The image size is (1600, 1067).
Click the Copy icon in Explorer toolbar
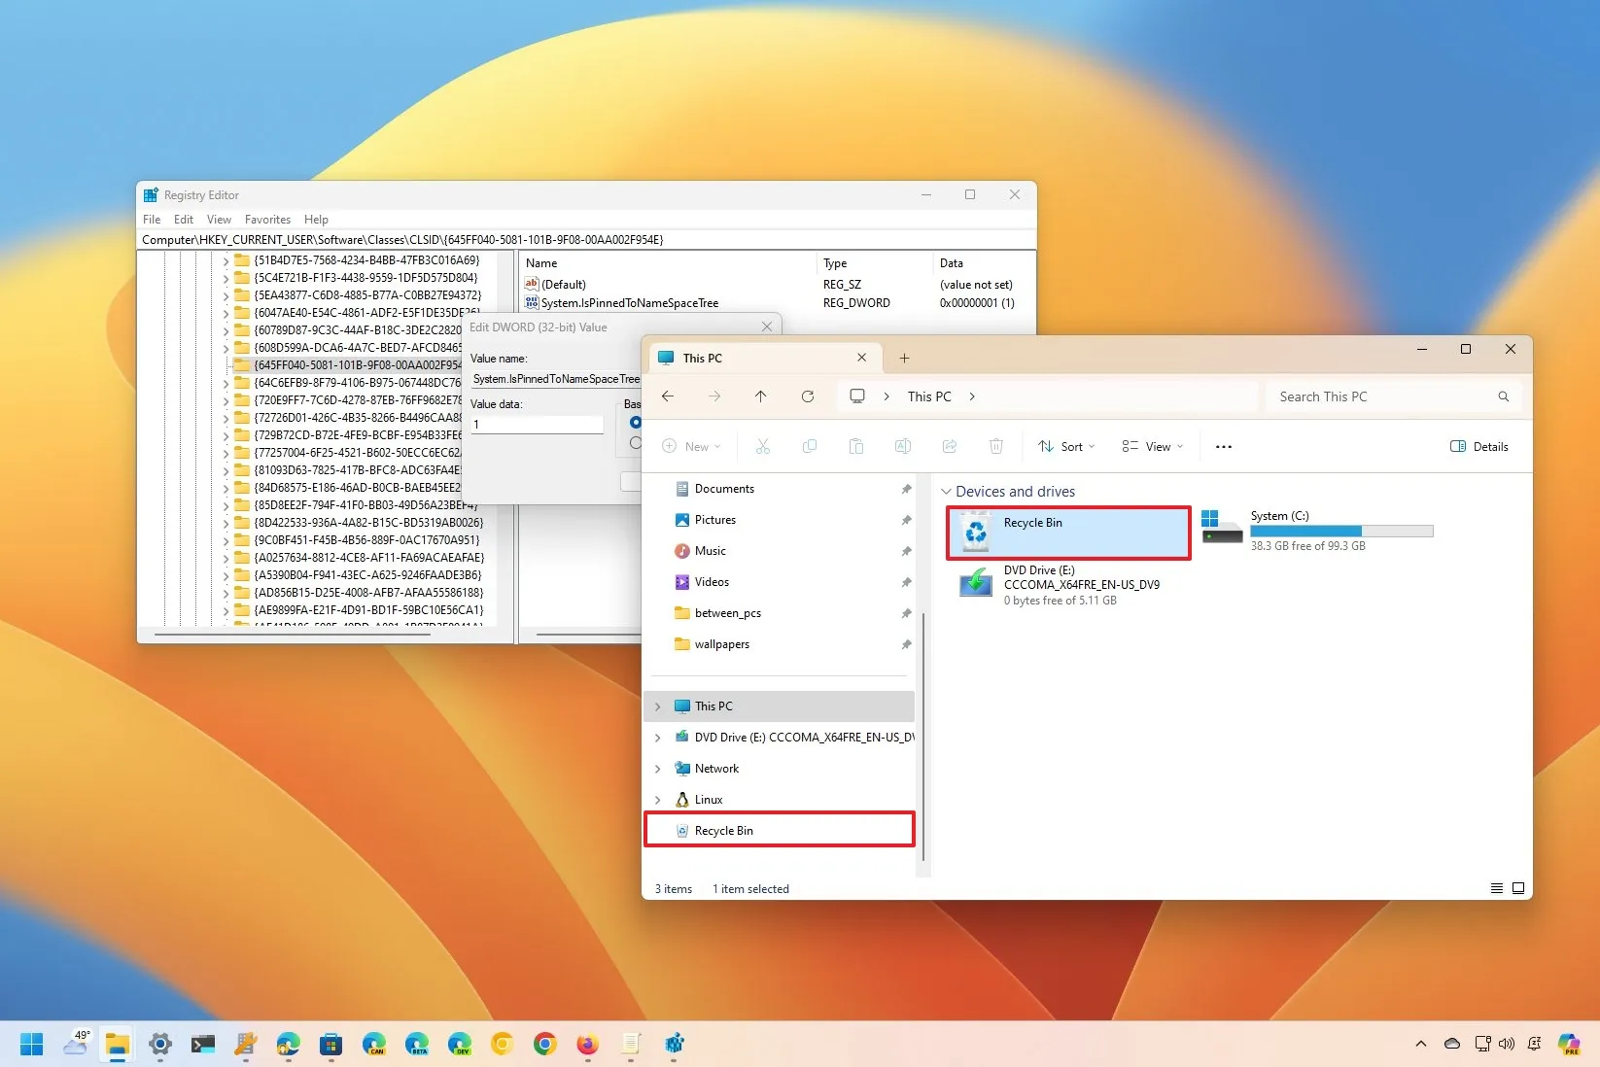pos(810,446)
